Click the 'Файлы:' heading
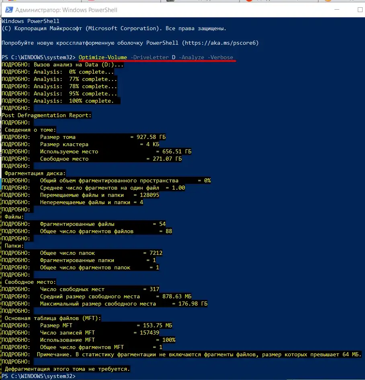The width and height of the screenshot is (365, 380). pyautogui.click(x=14, y=217)
